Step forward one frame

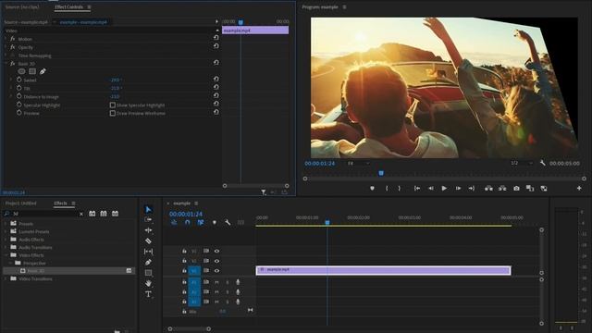click(458, 188)
